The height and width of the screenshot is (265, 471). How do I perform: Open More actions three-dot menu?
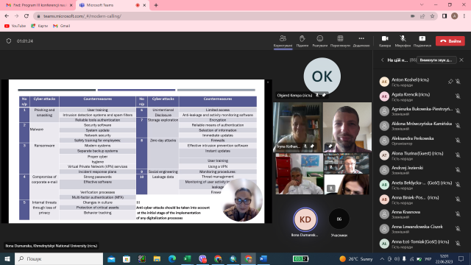coord(361,41)
